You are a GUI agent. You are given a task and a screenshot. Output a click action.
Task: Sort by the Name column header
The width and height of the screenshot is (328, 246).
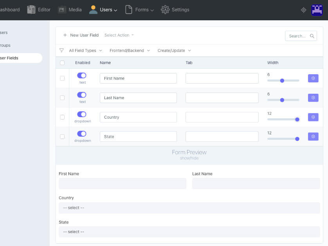pos(105,62)
